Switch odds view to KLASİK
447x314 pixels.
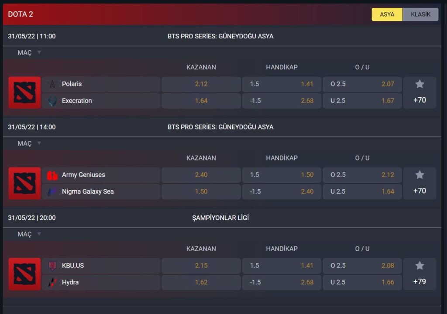pyautogui.click(x=420, y=14)
